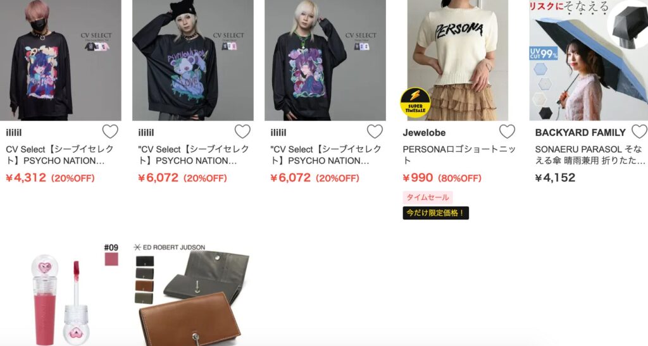Open Super Timesale badge on PERSONA knit
Screen dimensions: 648x346
coord(415,102)
